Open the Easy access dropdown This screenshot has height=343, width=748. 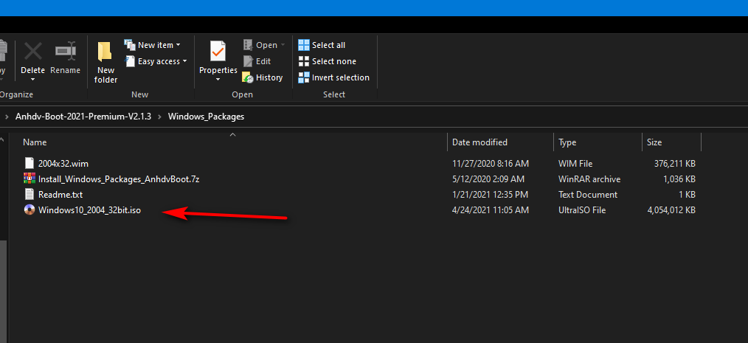tap(156, 61)
